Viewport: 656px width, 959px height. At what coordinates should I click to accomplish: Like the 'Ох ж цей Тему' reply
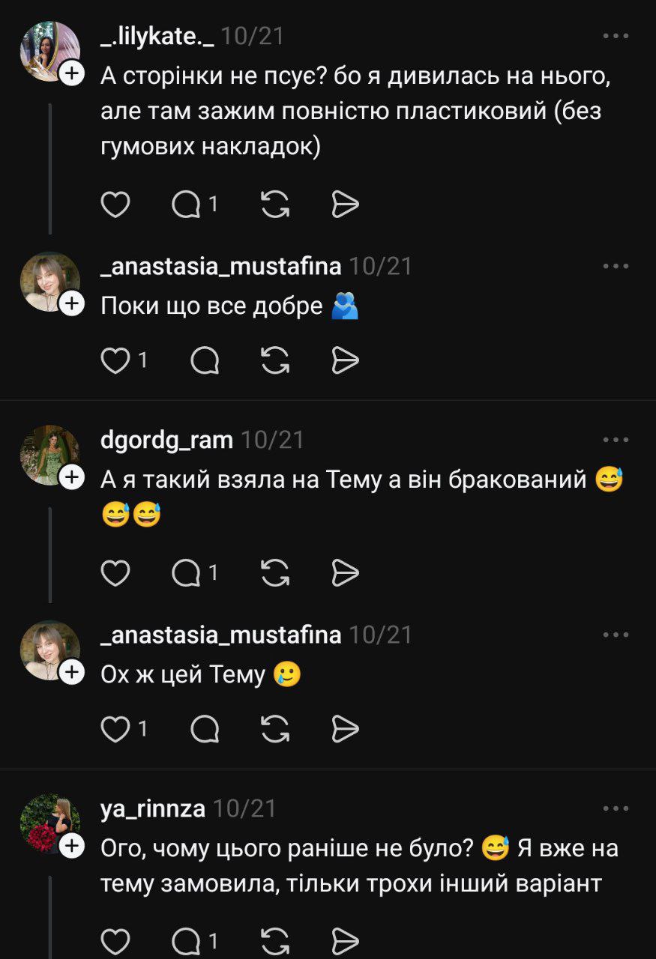tap(115, 729)
